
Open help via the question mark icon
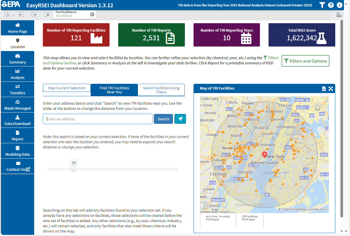pos(331,5)
